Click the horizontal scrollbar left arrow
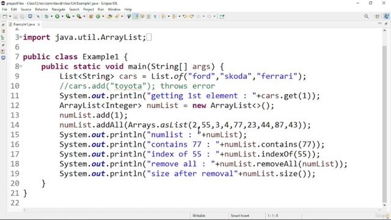 [x=24, y=210]
